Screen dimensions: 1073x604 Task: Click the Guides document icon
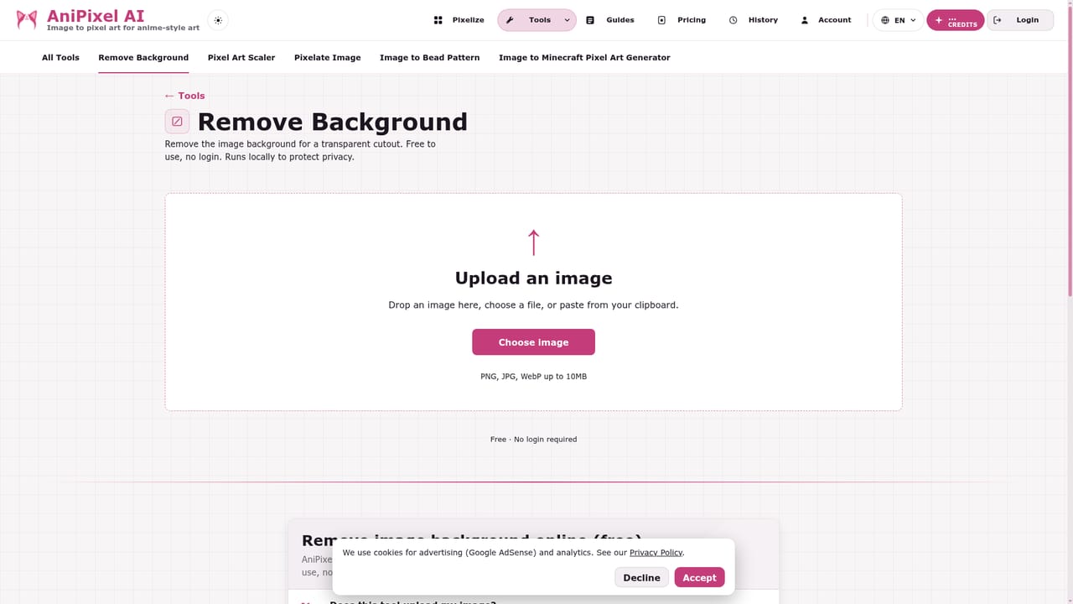[x=590, y=20]
